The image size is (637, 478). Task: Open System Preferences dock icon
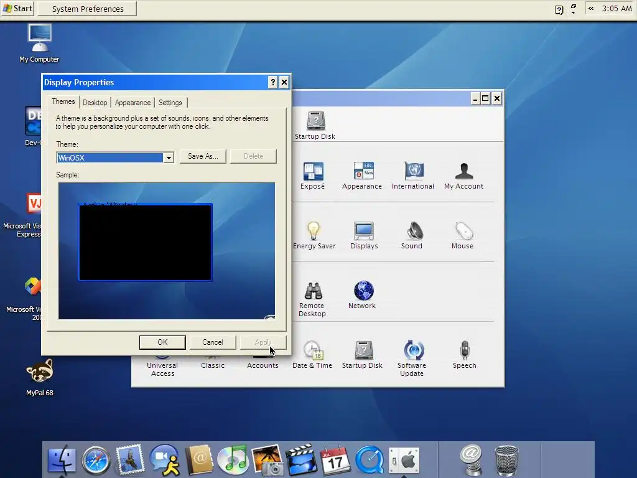(404, 461)
